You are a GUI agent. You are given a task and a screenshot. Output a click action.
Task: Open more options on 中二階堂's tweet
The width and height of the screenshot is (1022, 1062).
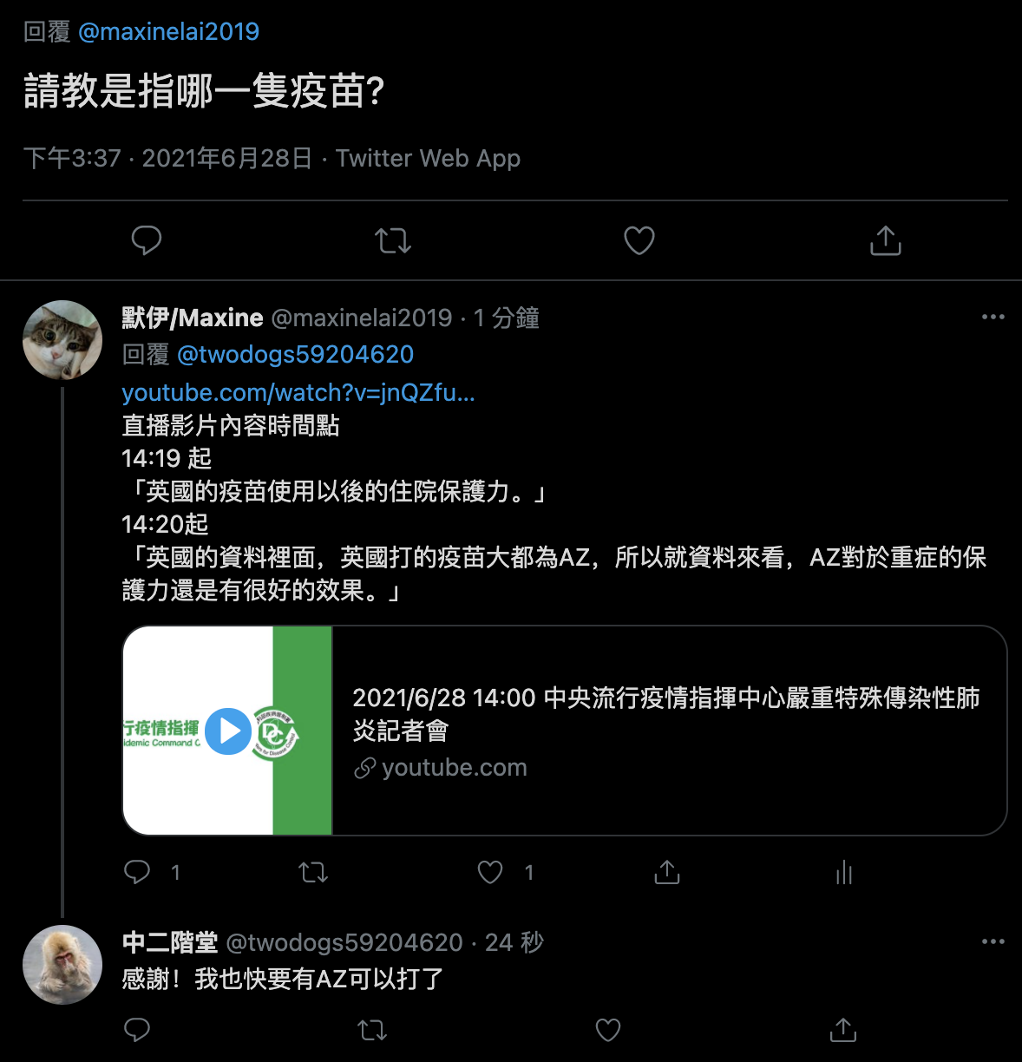(x=993, y=941)
